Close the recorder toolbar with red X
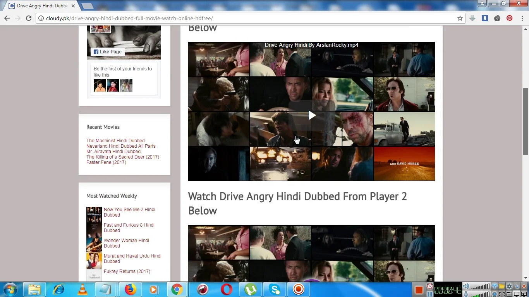 pos(524,286)
